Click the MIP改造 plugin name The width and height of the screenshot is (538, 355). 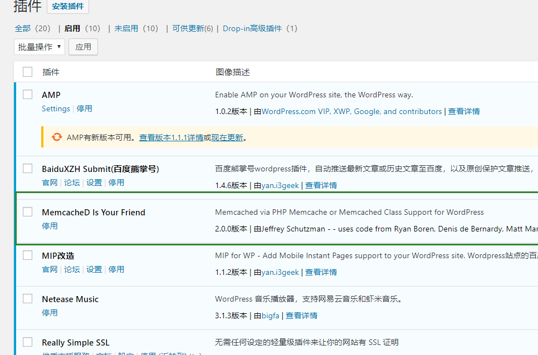click(x=58, y=256)
